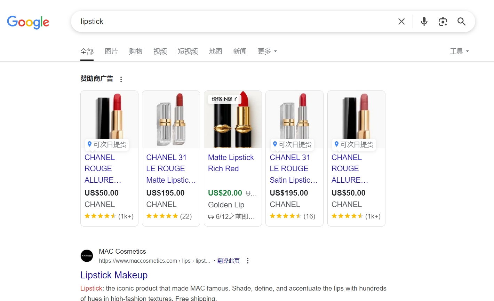Click the US$20.00 sale price

(x=225, y=193)
